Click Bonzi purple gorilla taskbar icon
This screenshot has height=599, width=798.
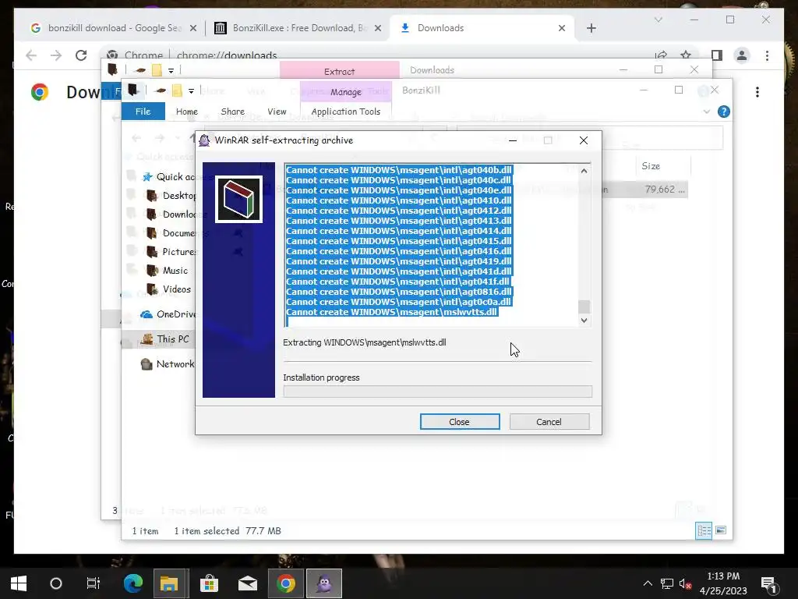[x=324, y=583]
